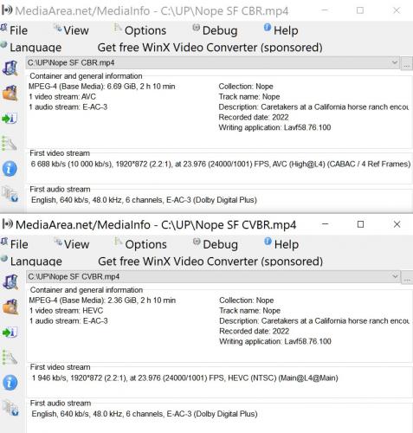The width and height of the screenshot is (413, 433).
Task: Maximize the Nope SF CVBR.mp4 window
Action: [x=360, y=224]
